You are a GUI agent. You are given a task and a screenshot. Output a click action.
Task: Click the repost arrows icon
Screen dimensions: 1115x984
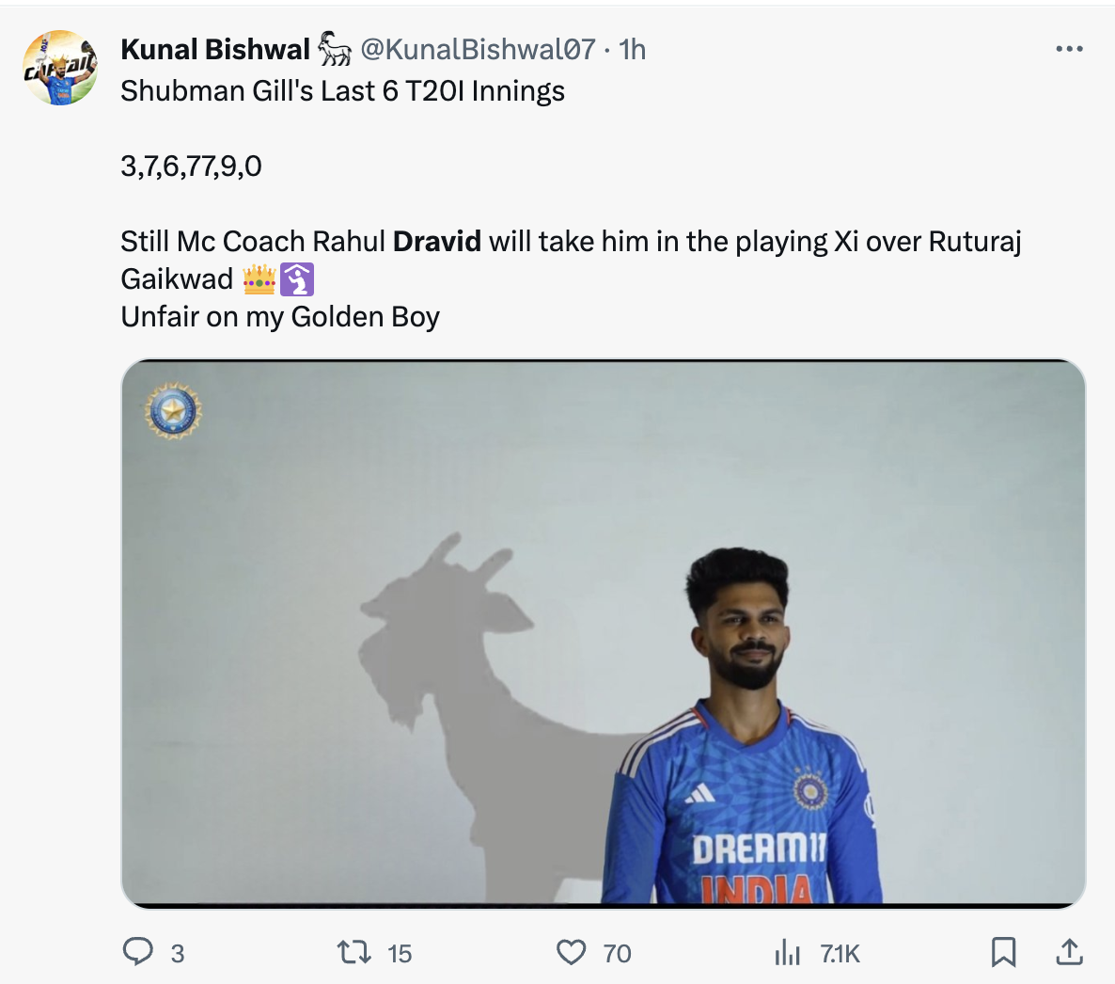pos(354,952)
